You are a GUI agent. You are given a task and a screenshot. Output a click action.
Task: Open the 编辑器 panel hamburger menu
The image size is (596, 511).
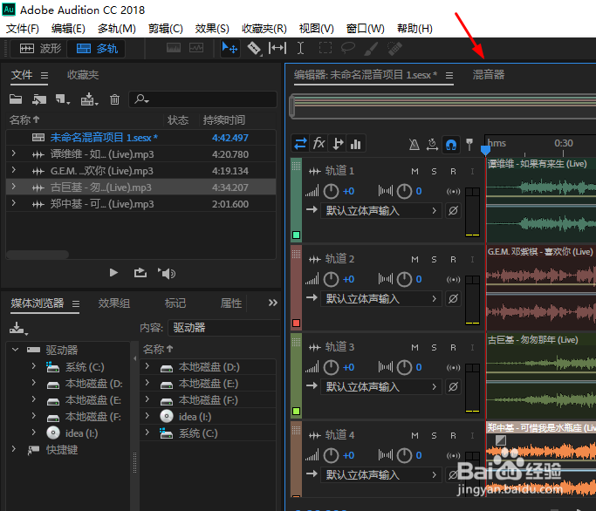click(449, 75)
